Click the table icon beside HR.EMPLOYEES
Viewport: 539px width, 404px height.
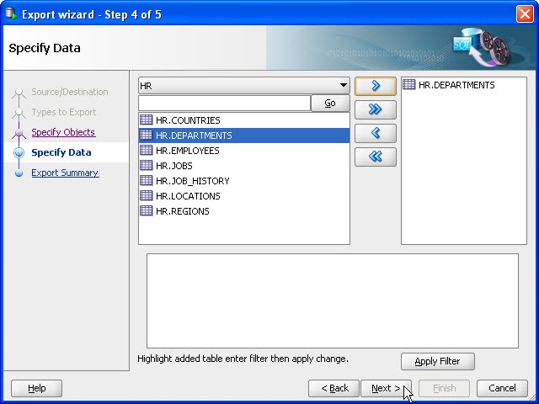(146, 150)
